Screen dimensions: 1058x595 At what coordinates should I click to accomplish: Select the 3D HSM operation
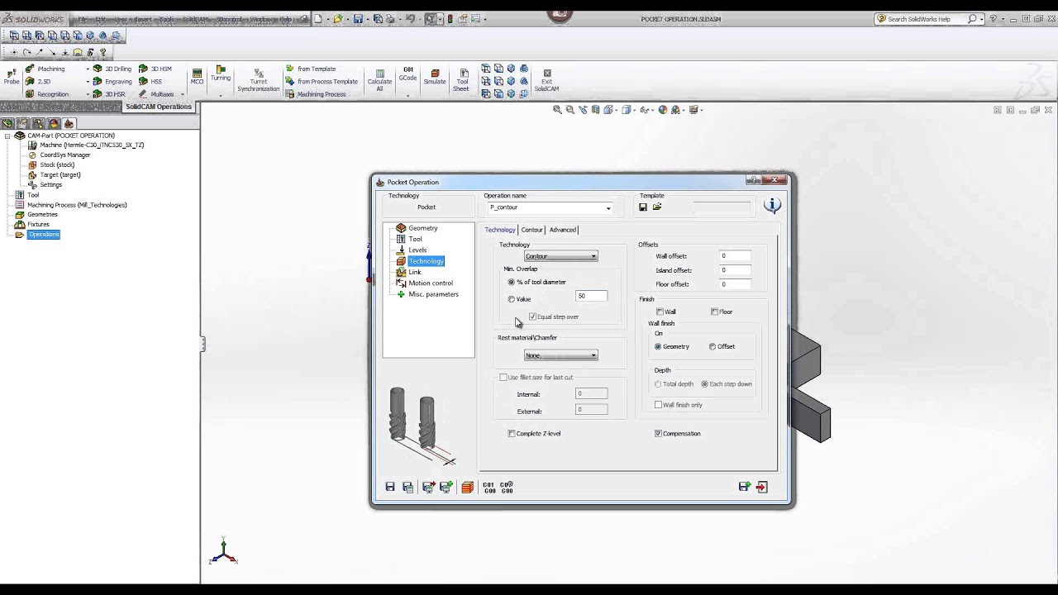pos(155,69)
